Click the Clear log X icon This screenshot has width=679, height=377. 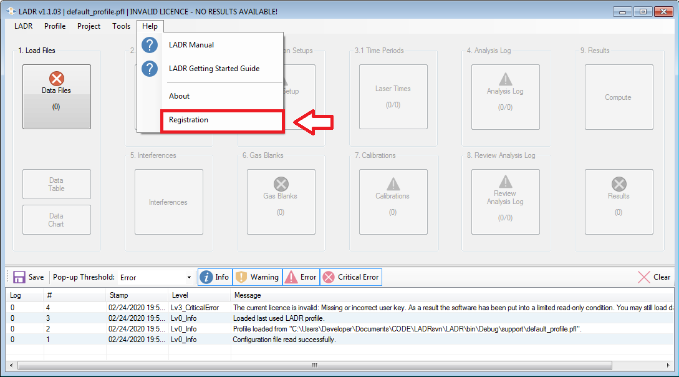click(x=644, y=277)
